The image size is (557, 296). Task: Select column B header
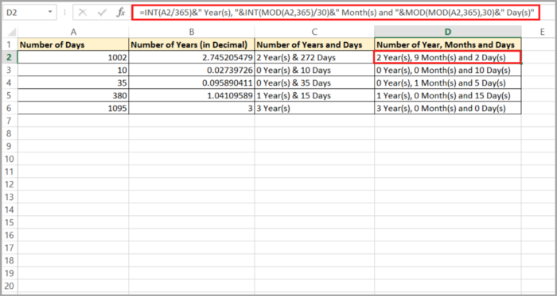pyautogui.click(x=192, y=32)
